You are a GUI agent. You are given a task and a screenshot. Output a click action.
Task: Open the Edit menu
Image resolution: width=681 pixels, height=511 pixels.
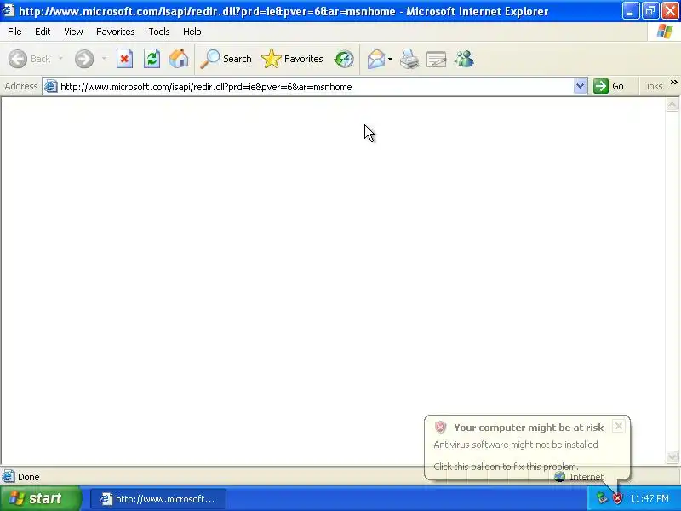(43, 32)
